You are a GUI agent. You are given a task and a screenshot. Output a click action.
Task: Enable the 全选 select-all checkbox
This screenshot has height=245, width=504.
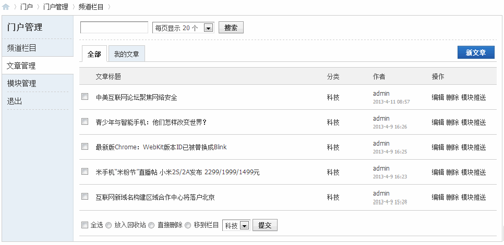85,225
